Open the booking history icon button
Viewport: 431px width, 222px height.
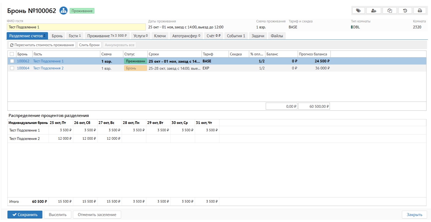tap(405, 11)
